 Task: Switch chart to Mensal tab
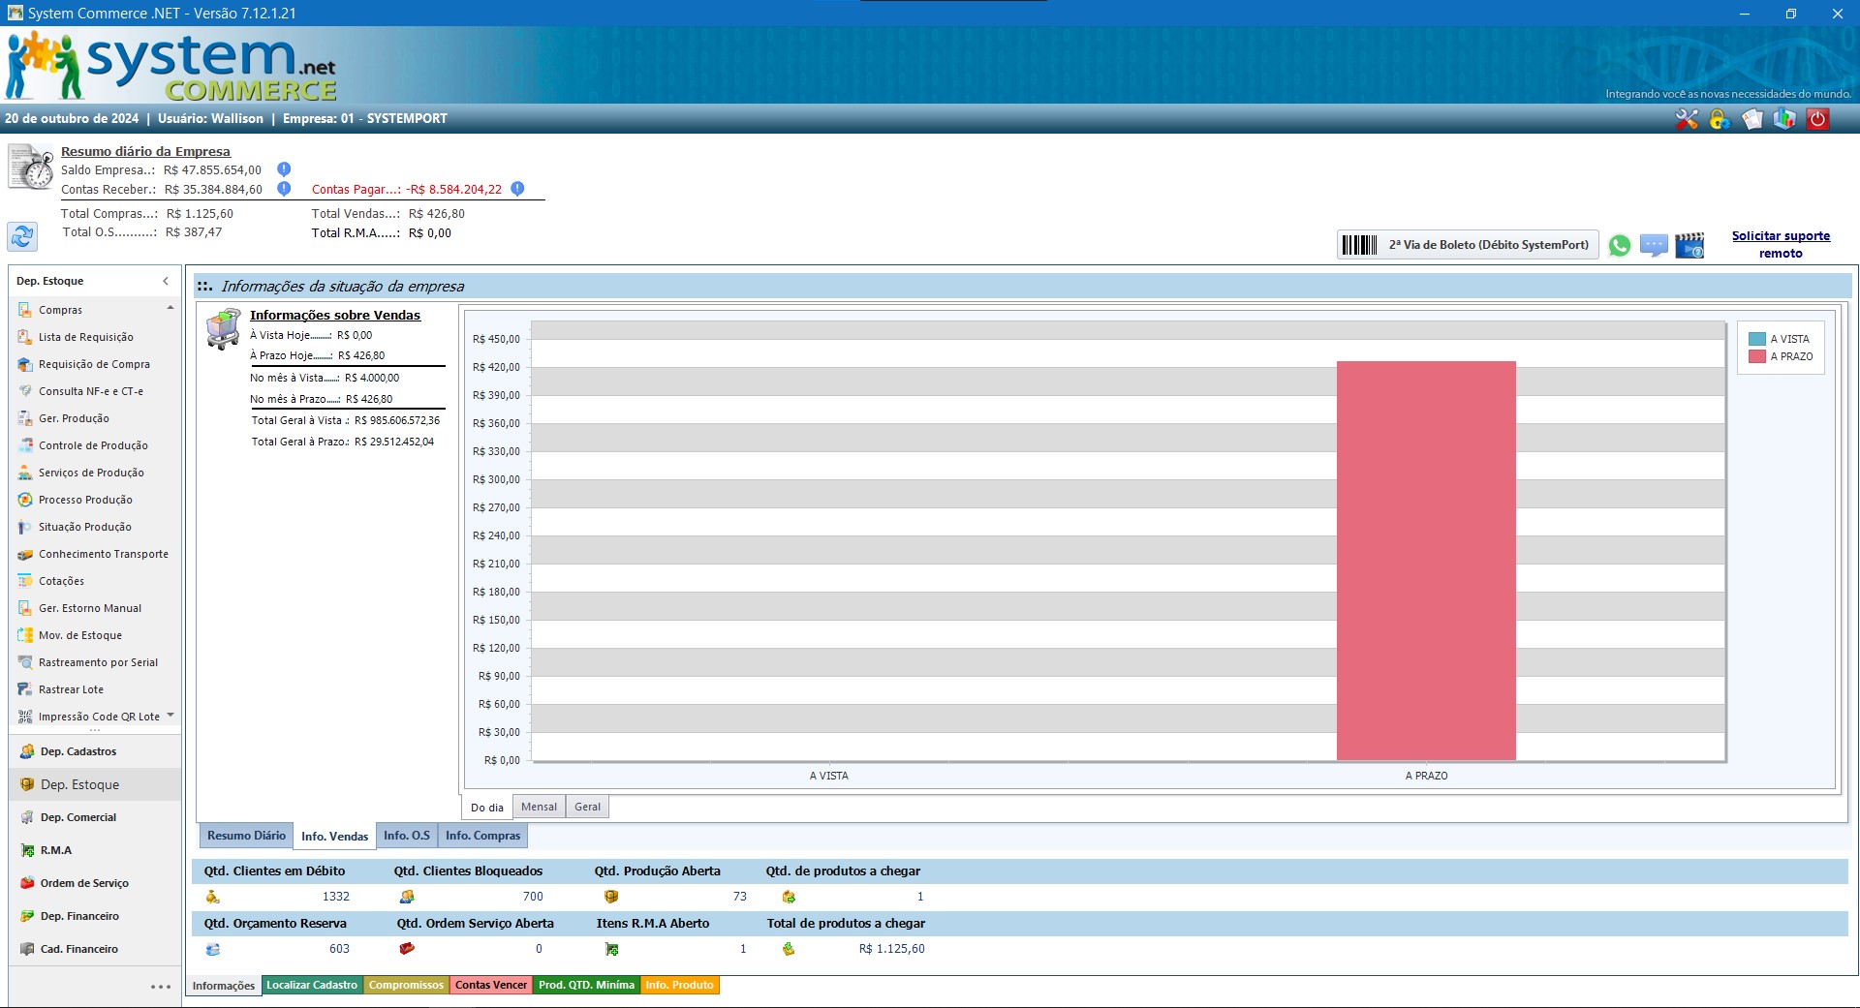pyautogui.click(x=539, y=807)
